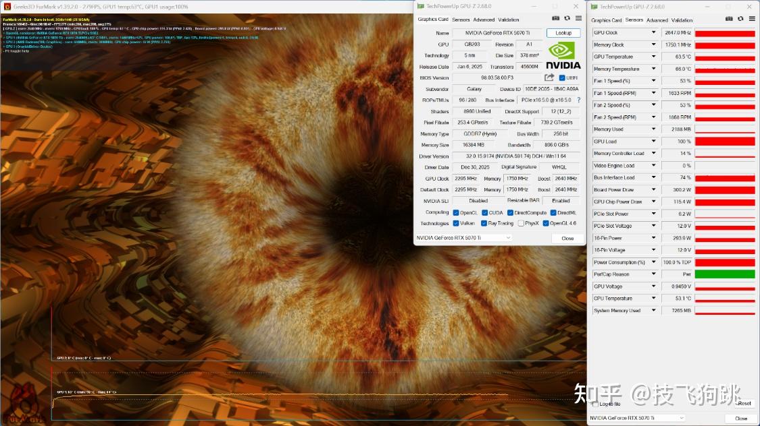Open the Validation tab in Sensors window
Screen dimensions: 760x426
click(682, 20)
